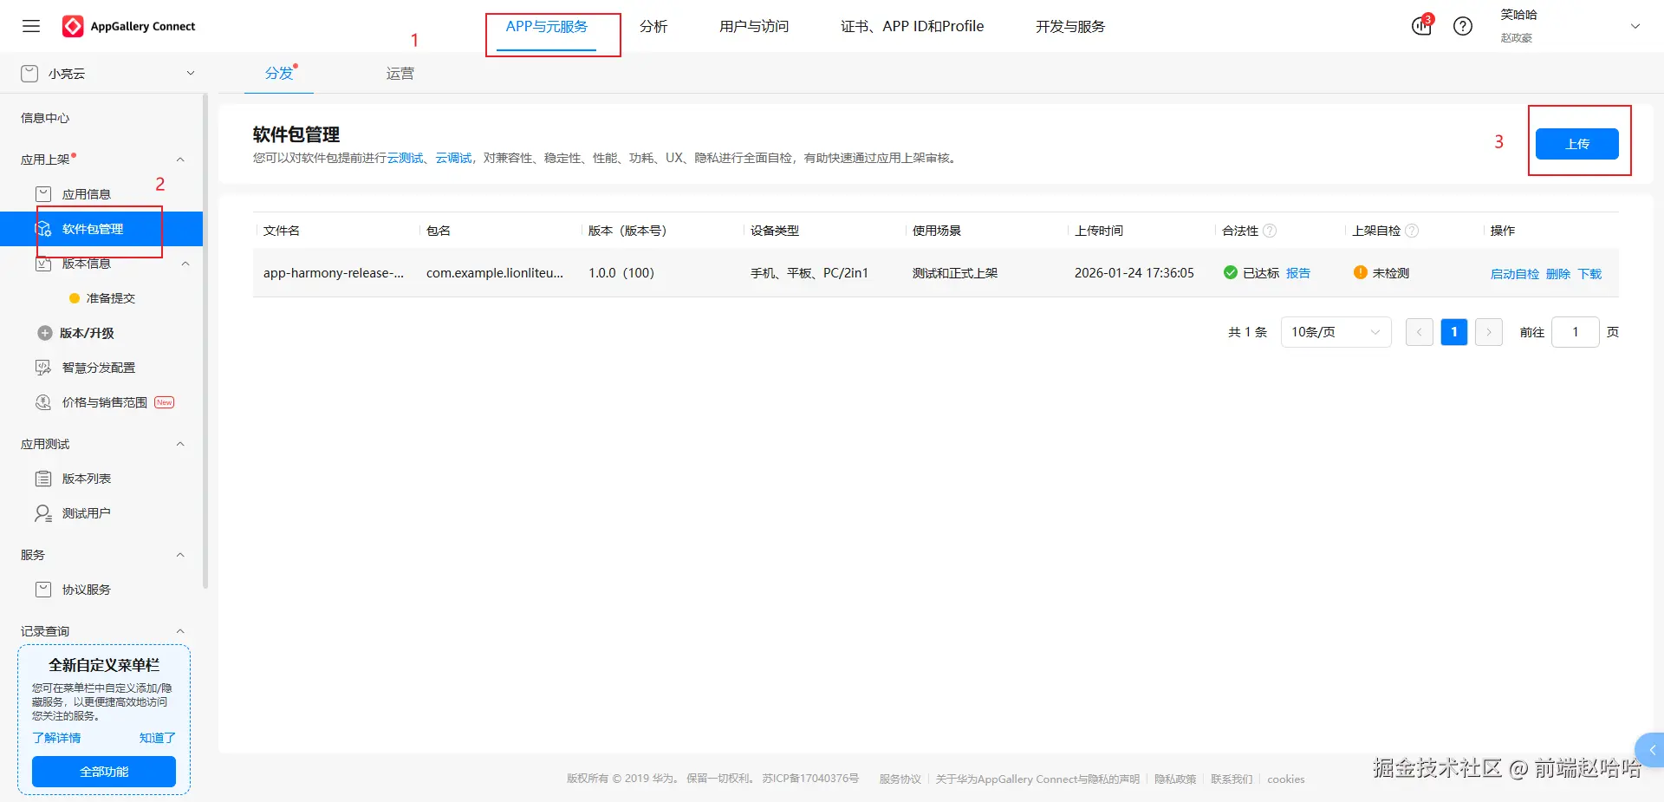Select the 分发 sub-tab
This screenshot has height=802, width=1664.
(279, 74)
